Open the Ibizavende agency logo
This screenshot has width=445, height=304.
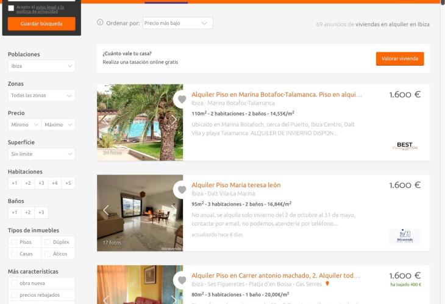(x=404, y=236)
